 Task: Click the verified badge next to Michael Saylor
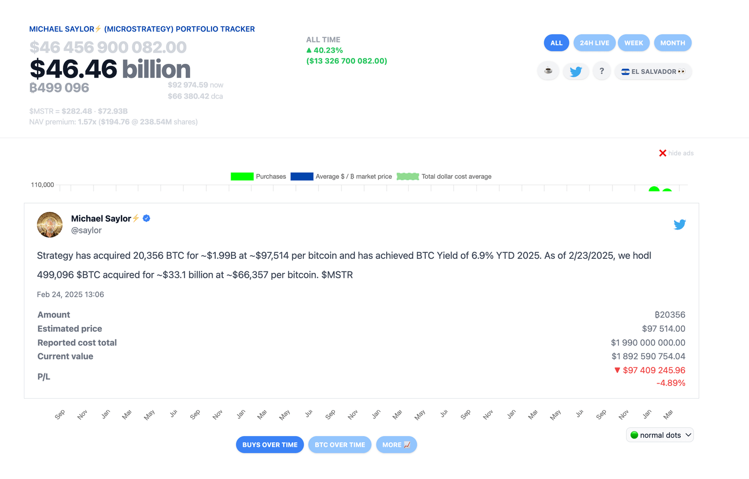tap(146, 218)
